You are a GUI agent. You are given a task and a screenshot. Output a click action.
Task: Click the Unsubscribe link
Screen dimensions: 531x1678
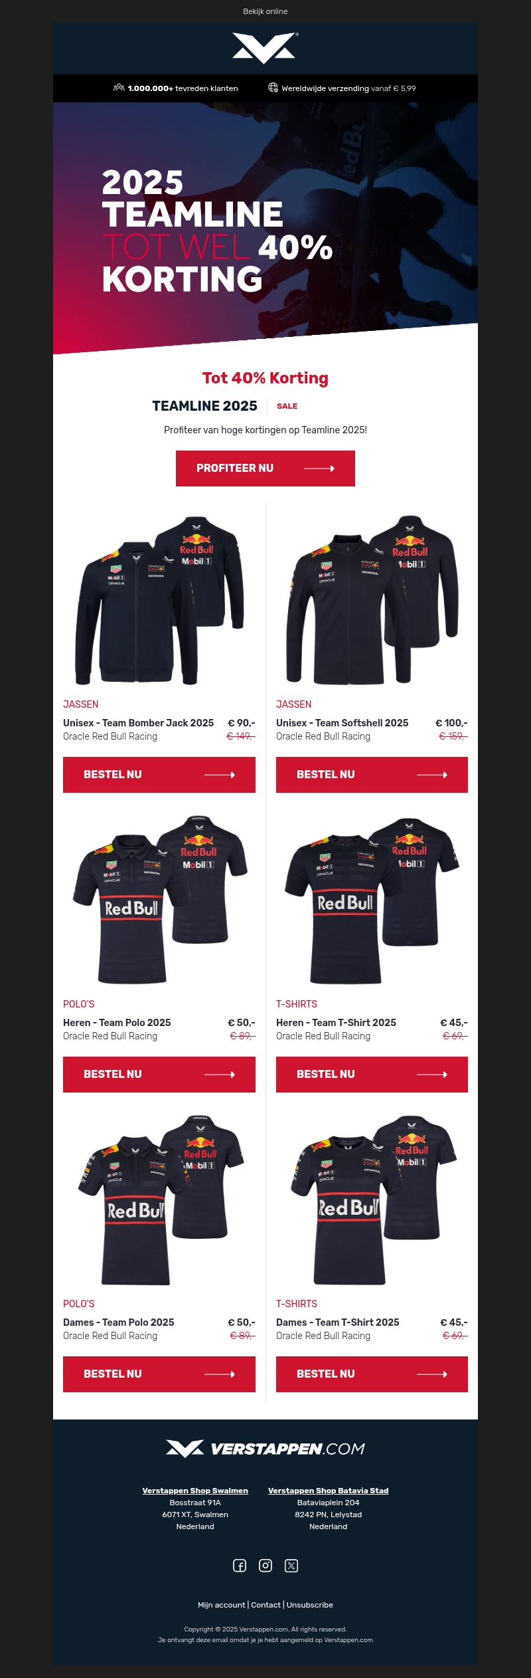310,1605
